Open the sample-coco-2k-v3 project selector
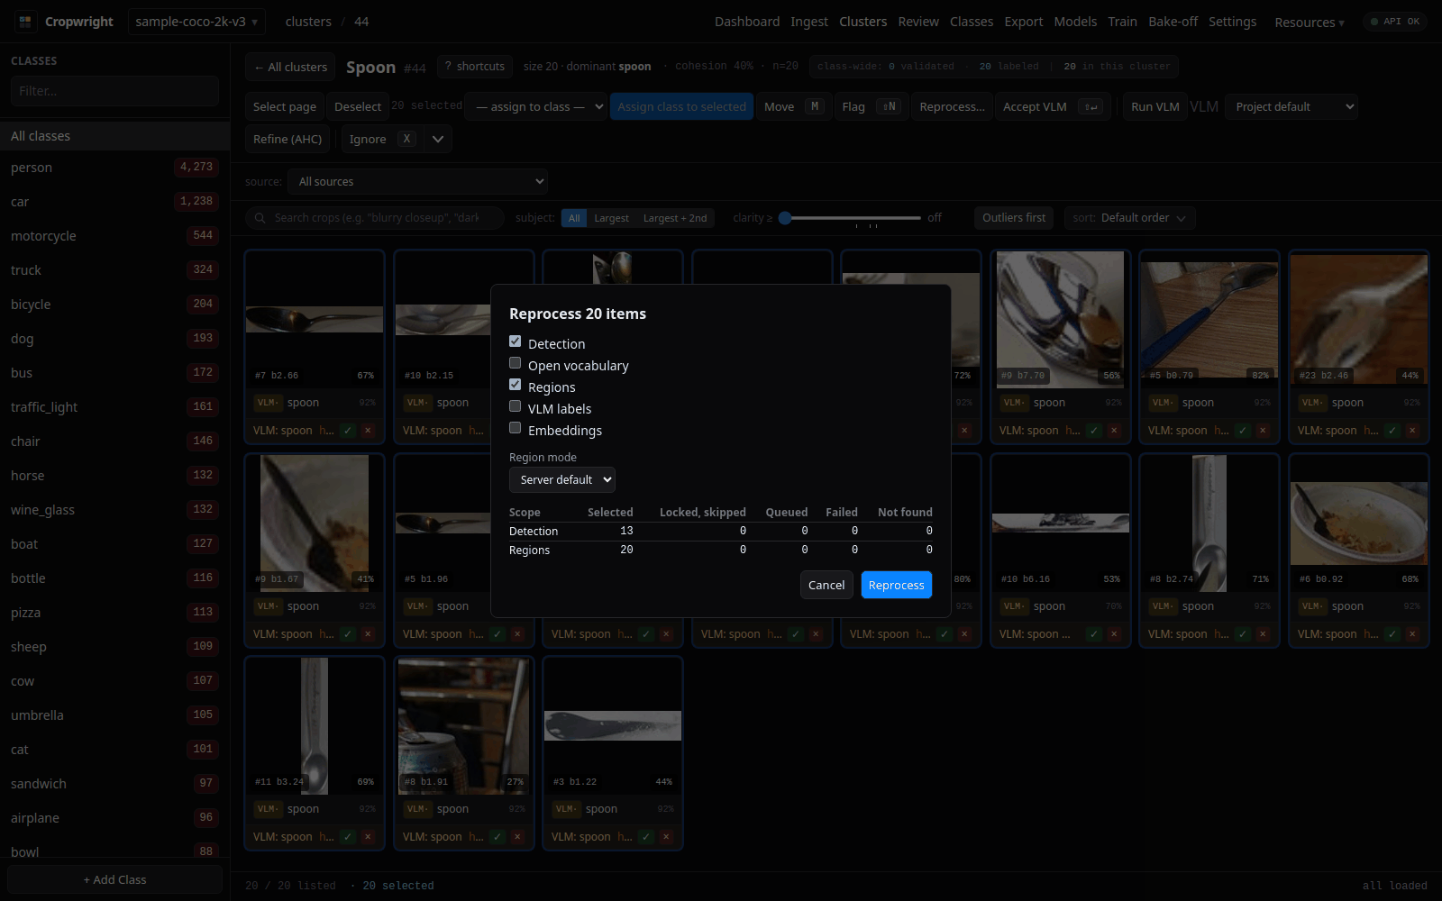Viewport: 1442px width, 901px height. tap(196, 22)
